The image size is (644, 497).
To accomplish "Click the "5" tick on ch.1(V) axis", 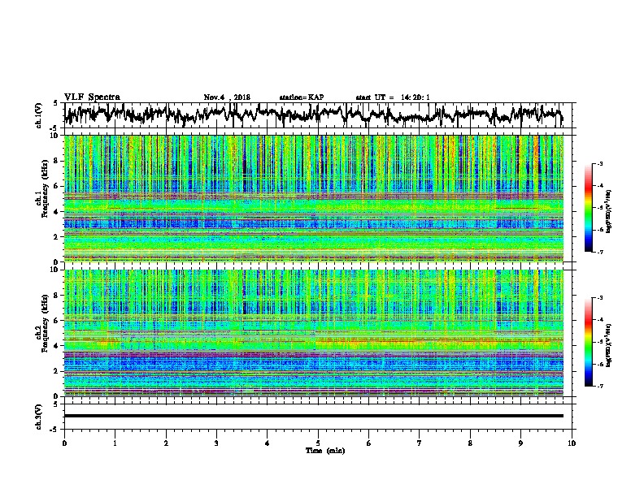I will [x=55, y=103].
